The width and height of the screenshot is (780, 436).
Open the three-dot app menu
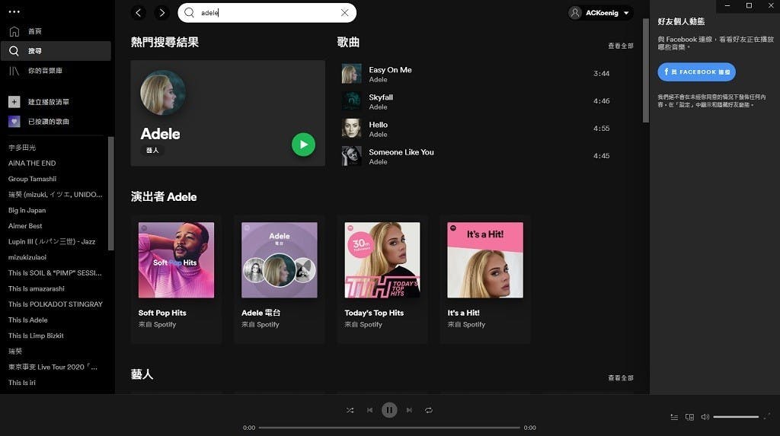[x=14, y=11]
